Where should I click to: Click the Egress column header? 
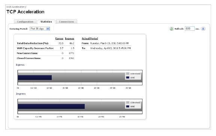59,39
